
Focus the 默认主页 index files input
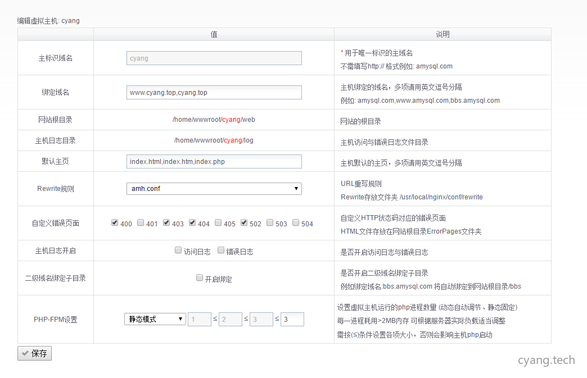pyautogui.click(x=214, y=162)
